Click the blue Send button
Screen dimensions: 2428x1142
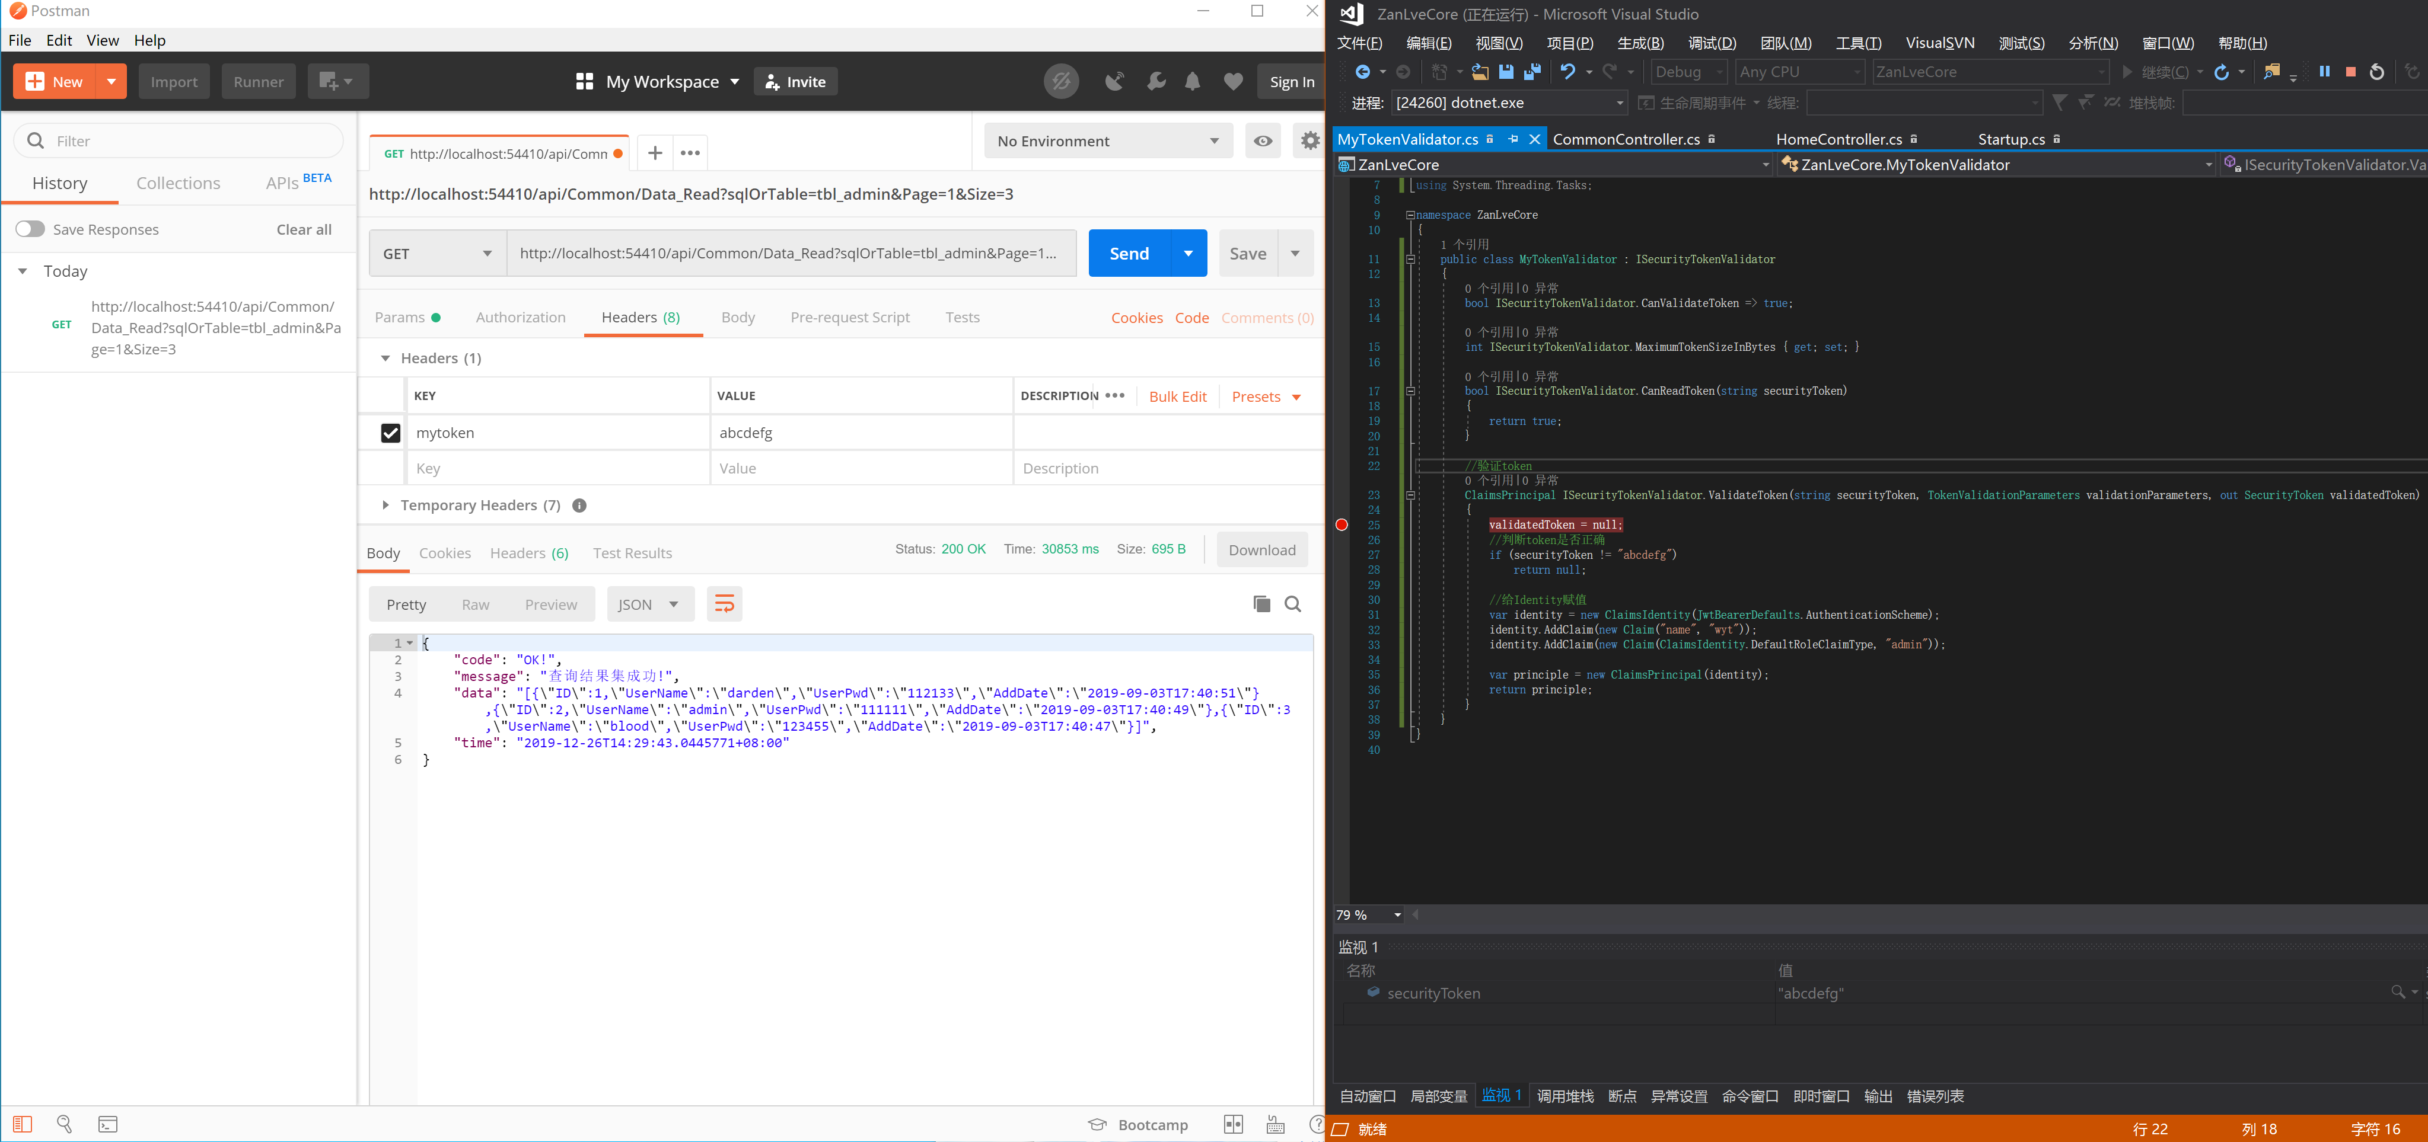click(x=1129, y=254)
